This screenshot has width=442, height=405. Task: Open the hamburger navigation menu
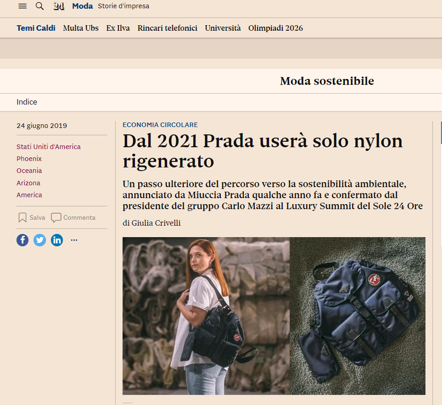[x=22, y=6]
